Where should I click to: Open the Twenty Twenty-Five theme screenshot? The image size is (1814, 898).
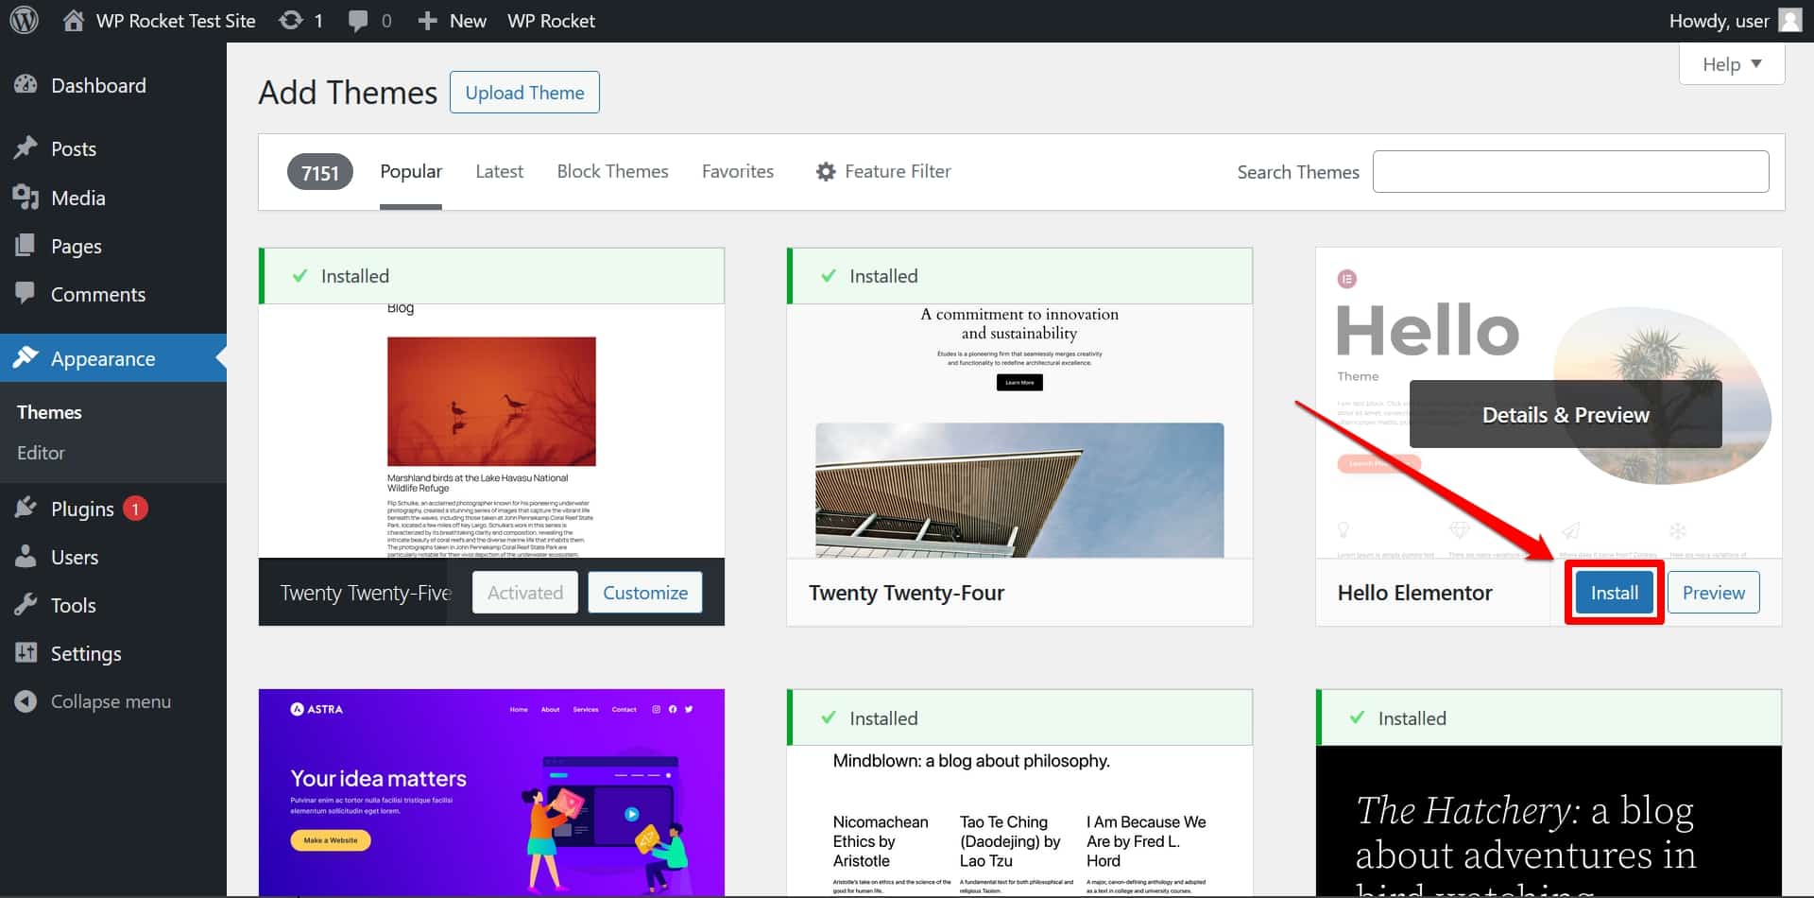(x=491, y=431)
